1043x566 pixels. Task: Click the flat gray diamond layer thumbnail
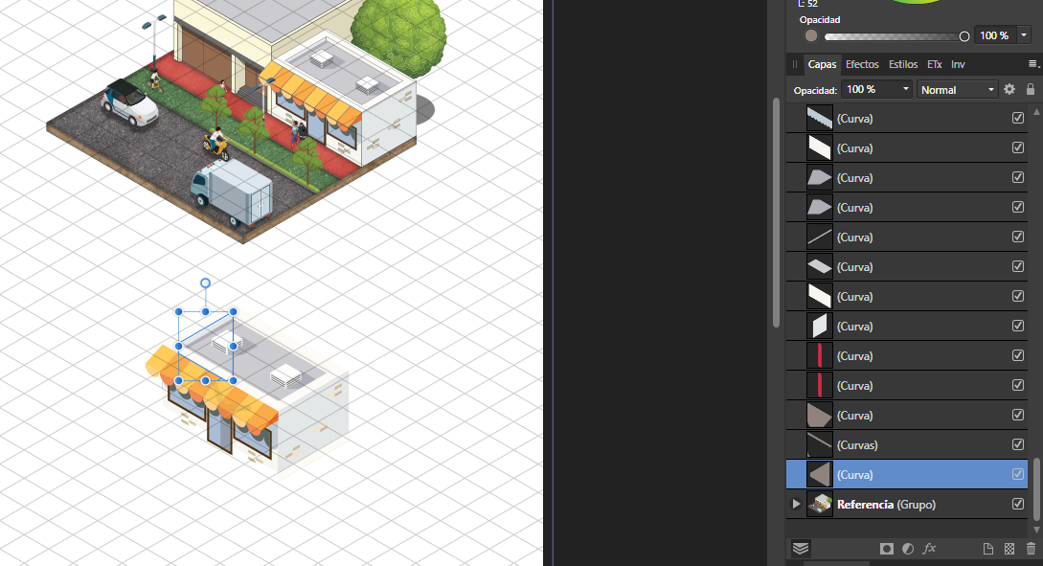[x=820, y=266]
